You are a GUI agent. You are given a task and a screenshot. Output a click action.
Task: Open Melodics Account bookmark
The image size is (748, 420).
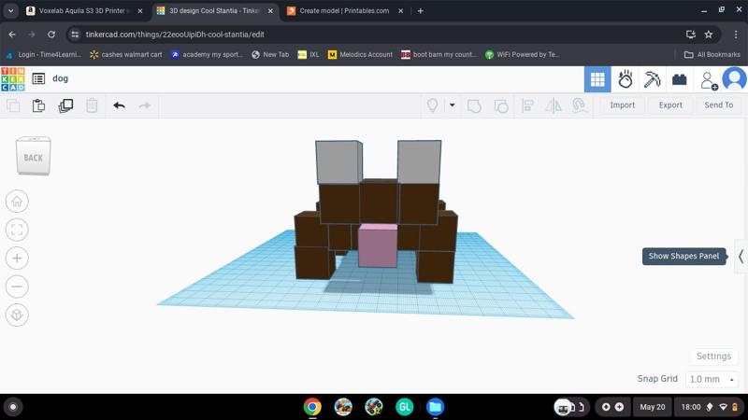pyautogui.click(x=360, y=55)
